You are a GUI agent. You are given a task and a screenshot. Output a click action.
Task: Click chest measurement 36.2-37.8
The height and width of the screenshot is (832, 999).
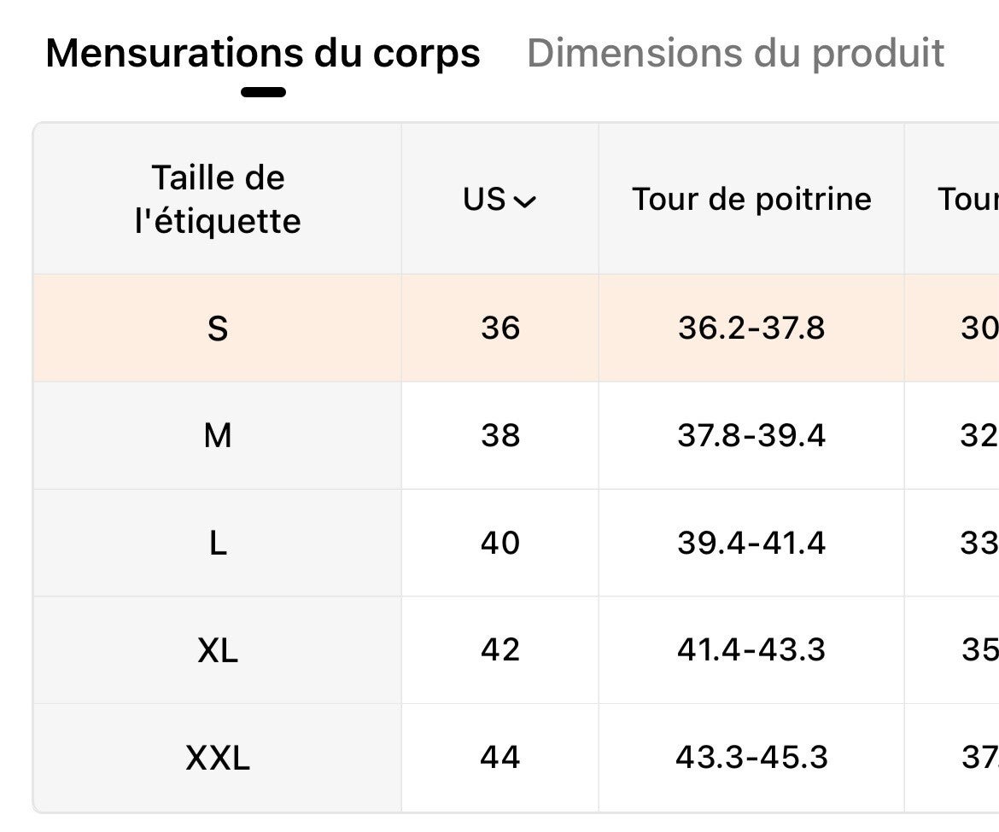[x=751, y=329]
